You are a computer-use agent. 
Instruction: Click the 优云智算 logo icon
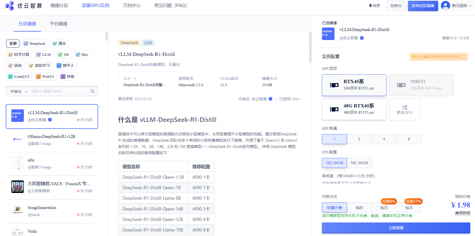click(x=9, y=6)
